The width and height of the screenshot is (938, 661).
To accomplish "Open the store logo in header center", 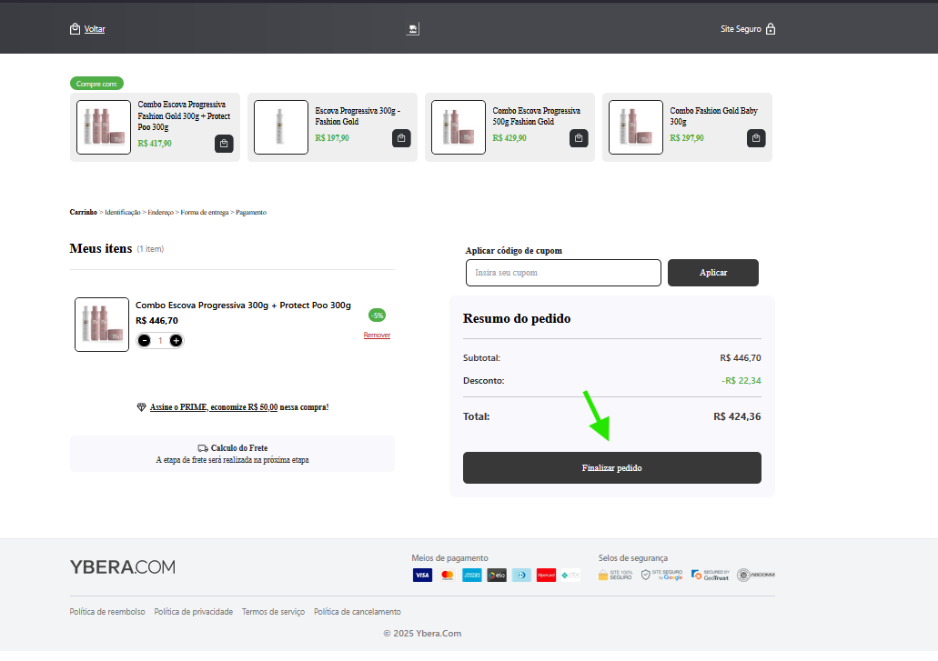I will tap(413, 29).
